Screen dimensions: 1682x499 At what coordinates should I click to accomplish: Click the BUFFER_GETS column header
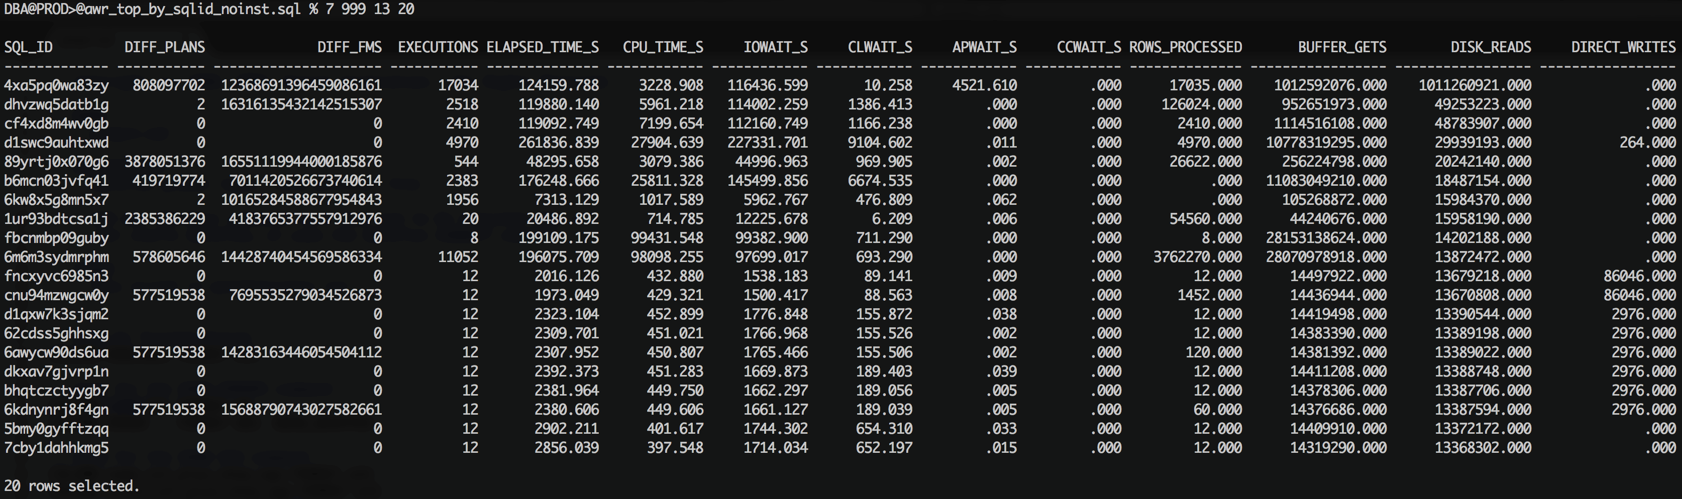point(1341,47)
